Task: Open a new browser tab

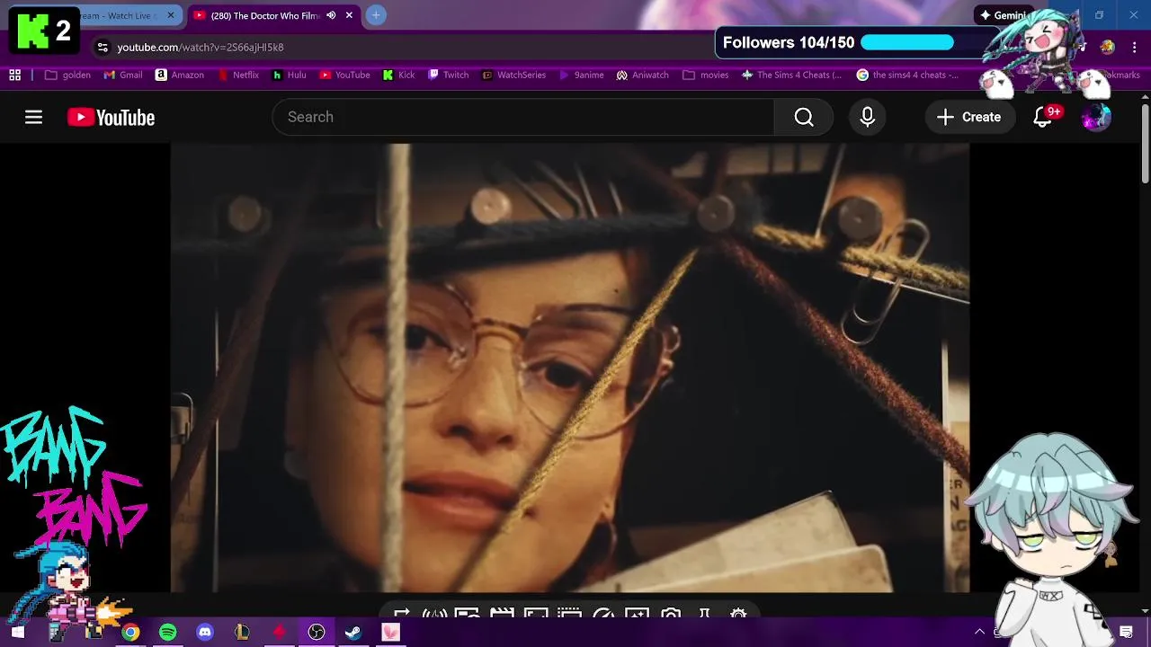Action: [x=376, y=15]
